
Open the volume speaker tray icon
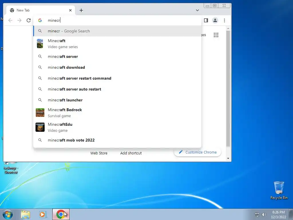264,215
